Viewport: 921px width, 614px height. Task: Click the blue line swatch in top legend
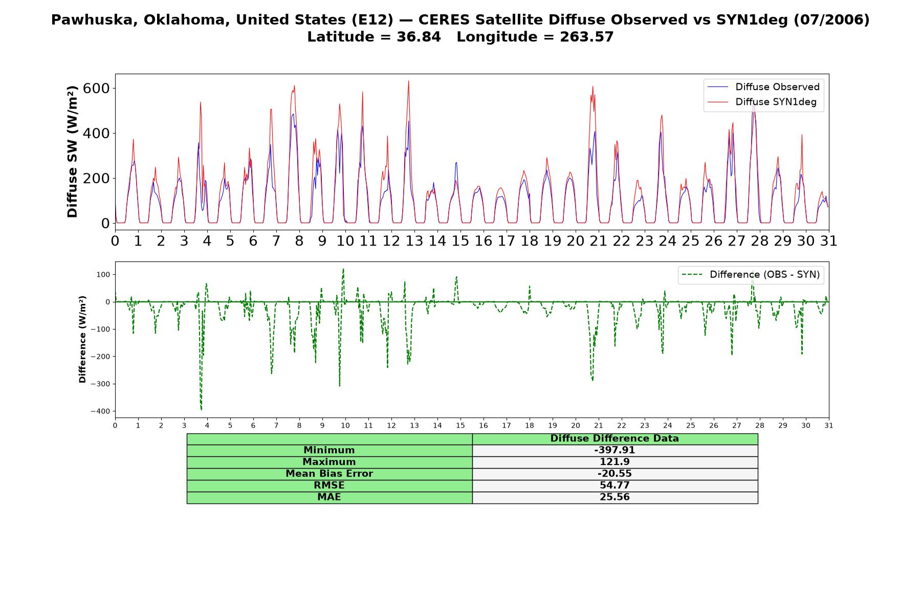click(718, 87)
